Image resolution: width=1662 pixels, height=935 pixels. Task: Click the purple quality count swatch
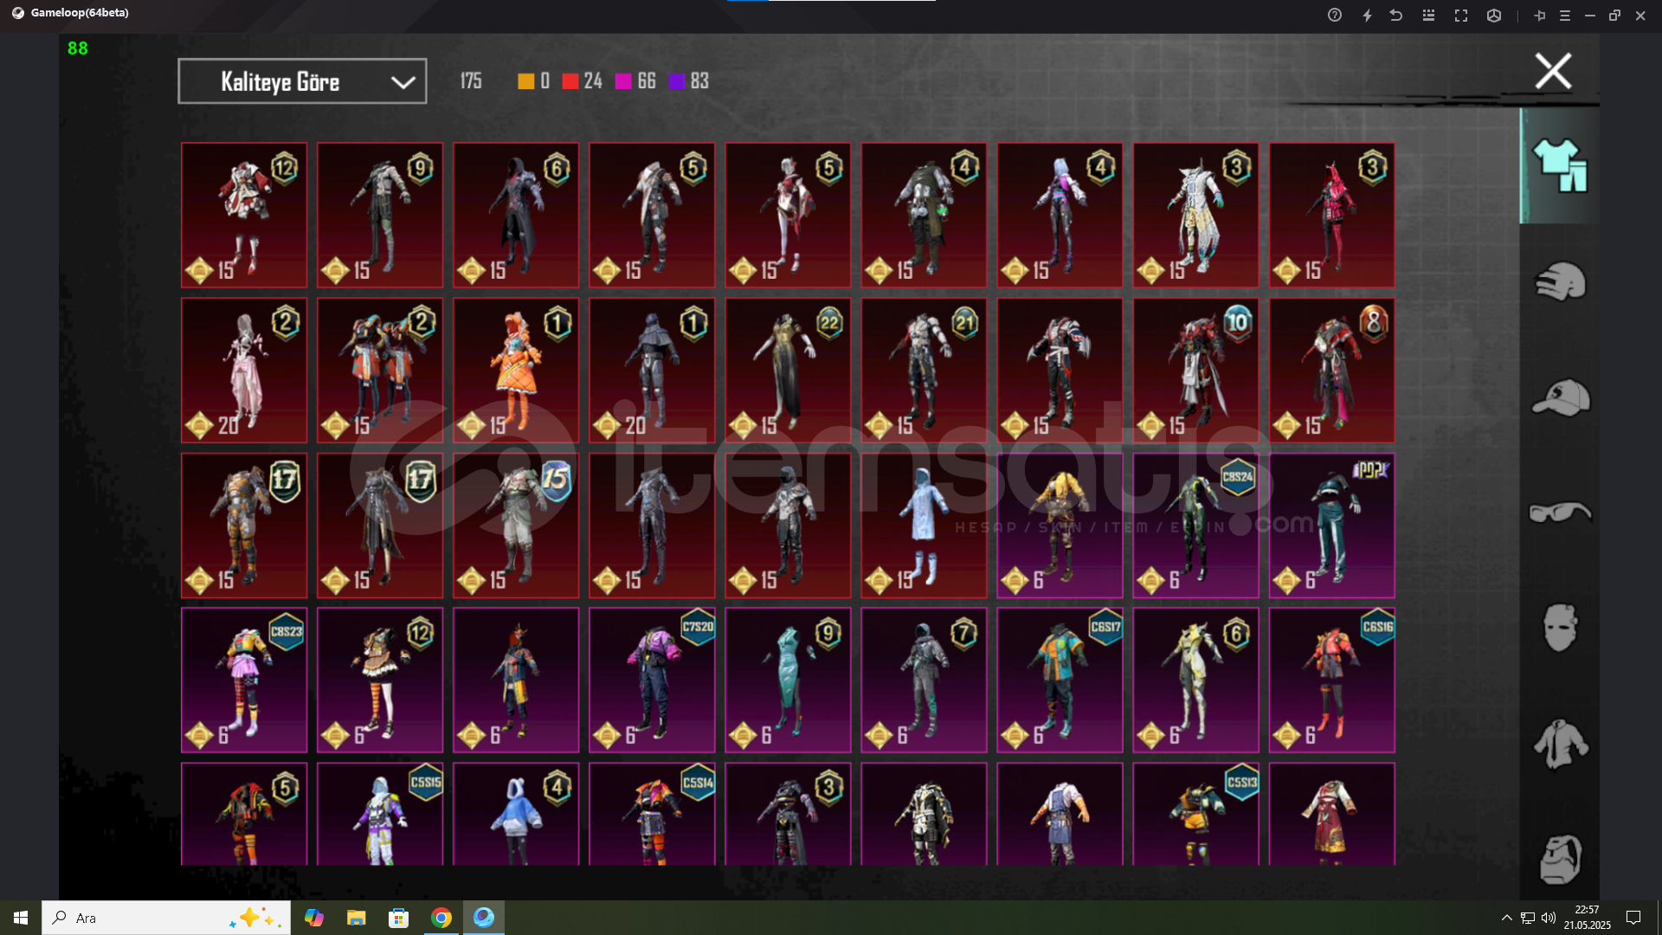[x=677, y=81]
